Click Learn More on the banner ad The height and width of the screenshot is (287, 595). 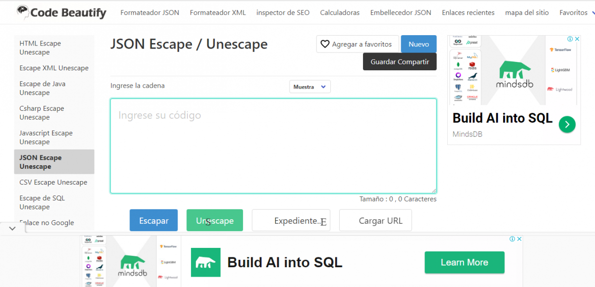[464, 262]
